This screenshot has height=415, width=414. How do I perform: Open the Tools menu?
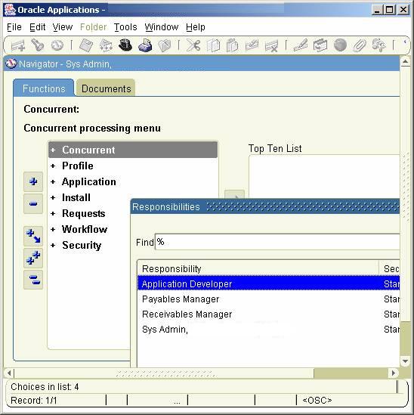click(125, 27)
